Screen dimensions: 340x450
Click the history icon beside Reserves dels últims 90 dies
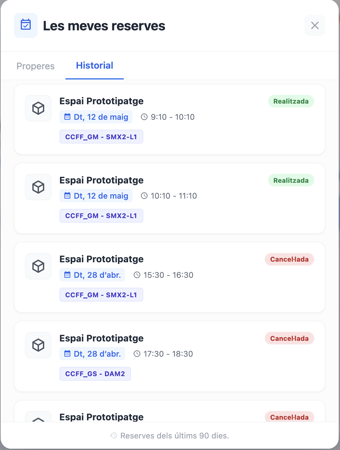click(x=114, y=435)
